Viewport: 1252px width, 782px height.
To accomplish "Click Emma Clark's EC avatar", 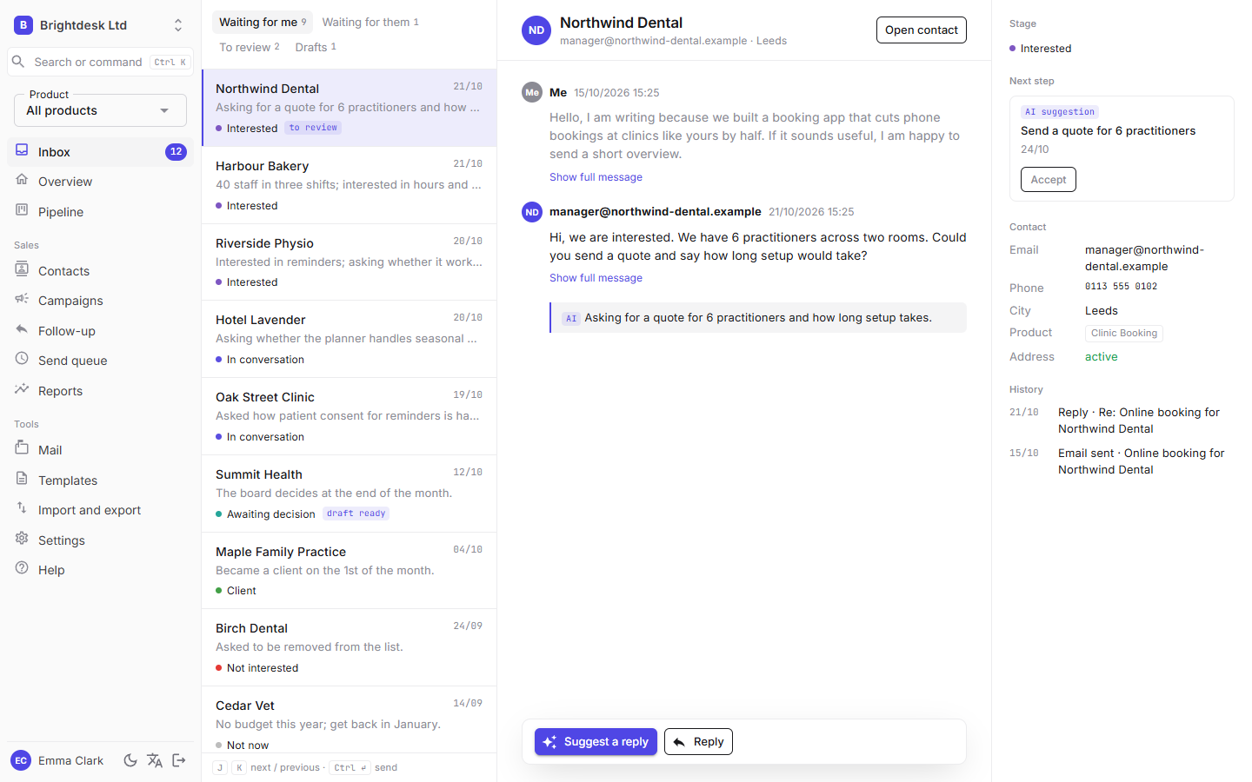I will click(21, 760).
